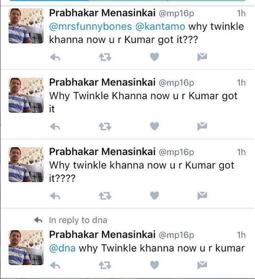Reply to the 'Why Twinkle Khanna' tweet ending with 'it'

tap(55, 127)
